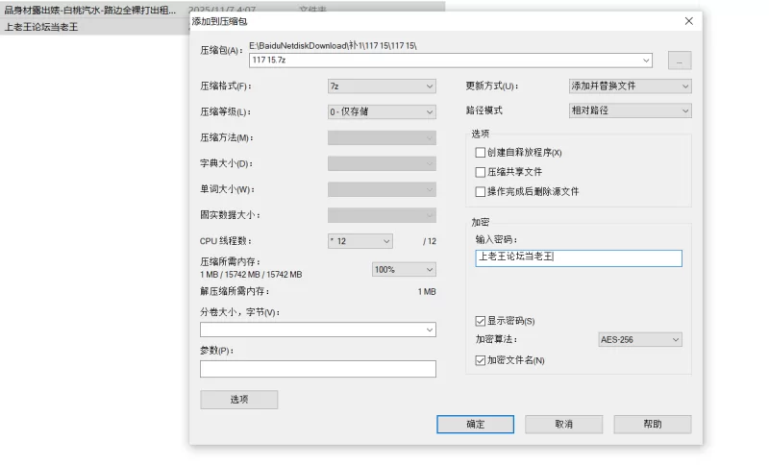The height and width of the screenshot is (465, 769).
Task: Open the path mode relative path dropdown
Action: point(630,111)
